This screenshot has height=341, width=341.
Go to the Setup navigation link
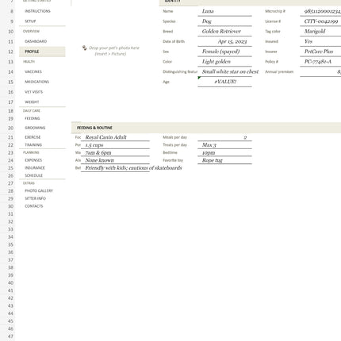(30, 21)
